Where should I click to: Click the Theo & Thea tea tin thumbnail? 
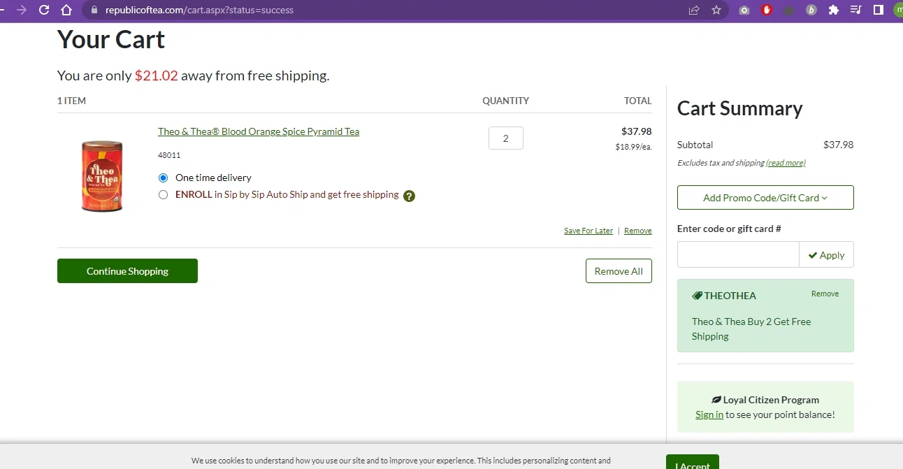pyautogui.click(x=102, y=176)
